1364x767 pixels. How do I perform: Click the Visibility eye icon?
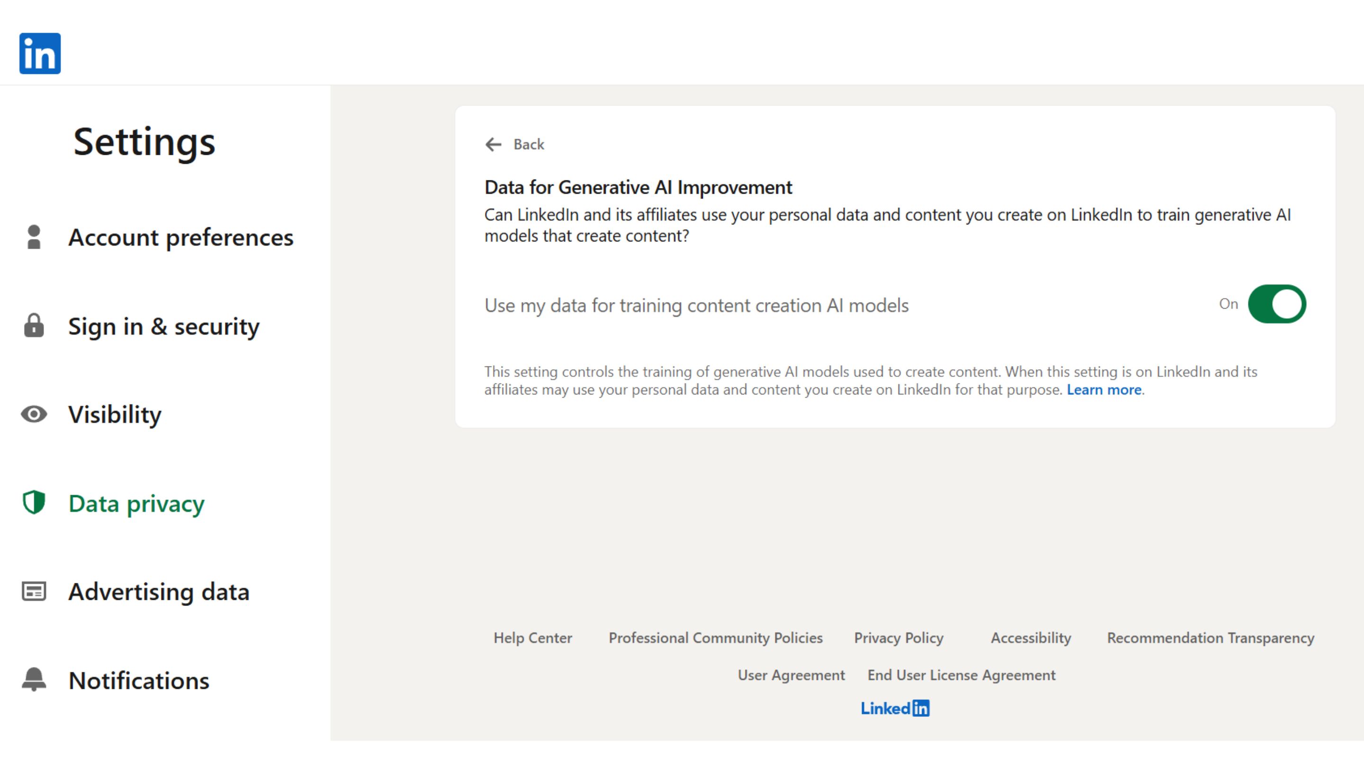coord(34,414)
